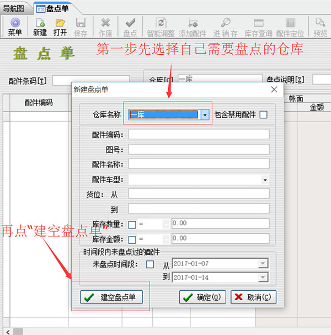Click the 配件编码 input field in dialog
This screenshot has height=335, width=331.
[199, 134]
